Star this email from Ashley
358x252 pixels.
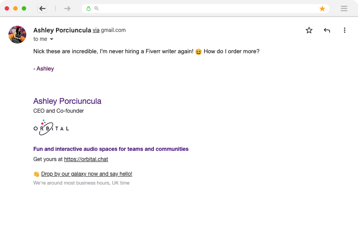[309, 30]
